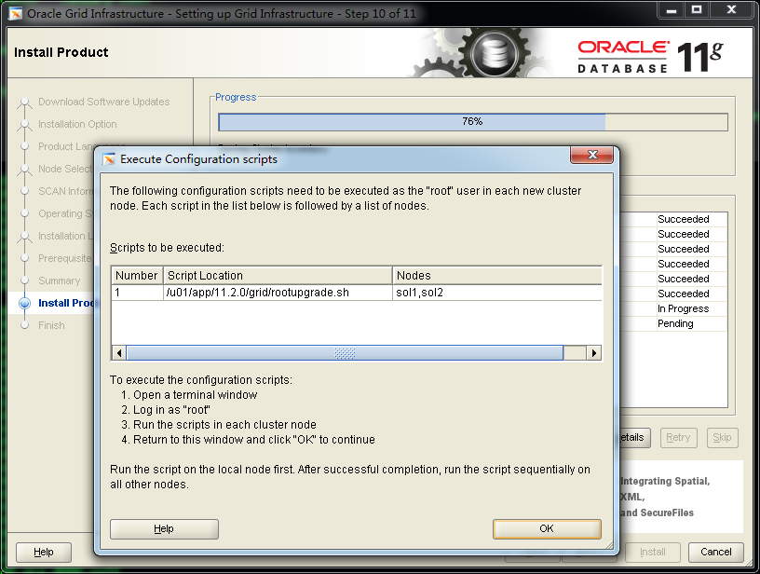Image resolution: width=760 pixels, height=574 pixels.
Task: Click the Scripts to be executed label
Action: 168,248
